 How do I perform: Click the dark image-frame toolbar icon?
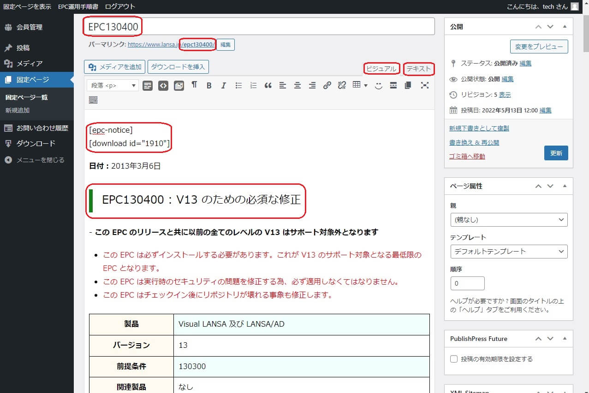coord(179,85)
